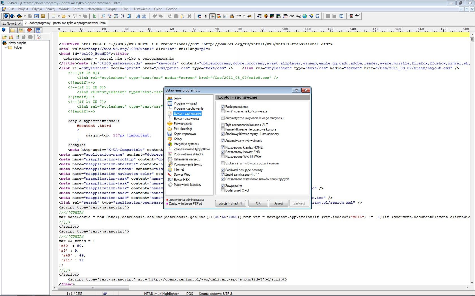The height and width of the screenshot is (296, 475).
Task: Confirm settings with OK button
Action: click(x=258, y=203)
